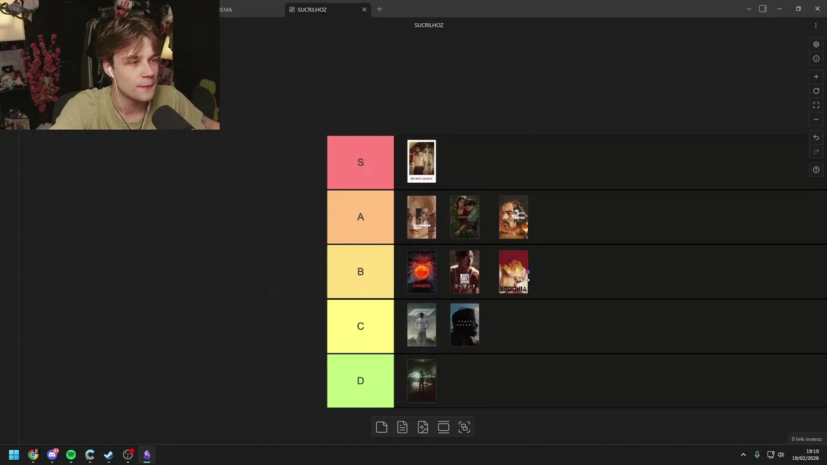
Task: Click the zoom to fit icon
Action: point(816,105)
